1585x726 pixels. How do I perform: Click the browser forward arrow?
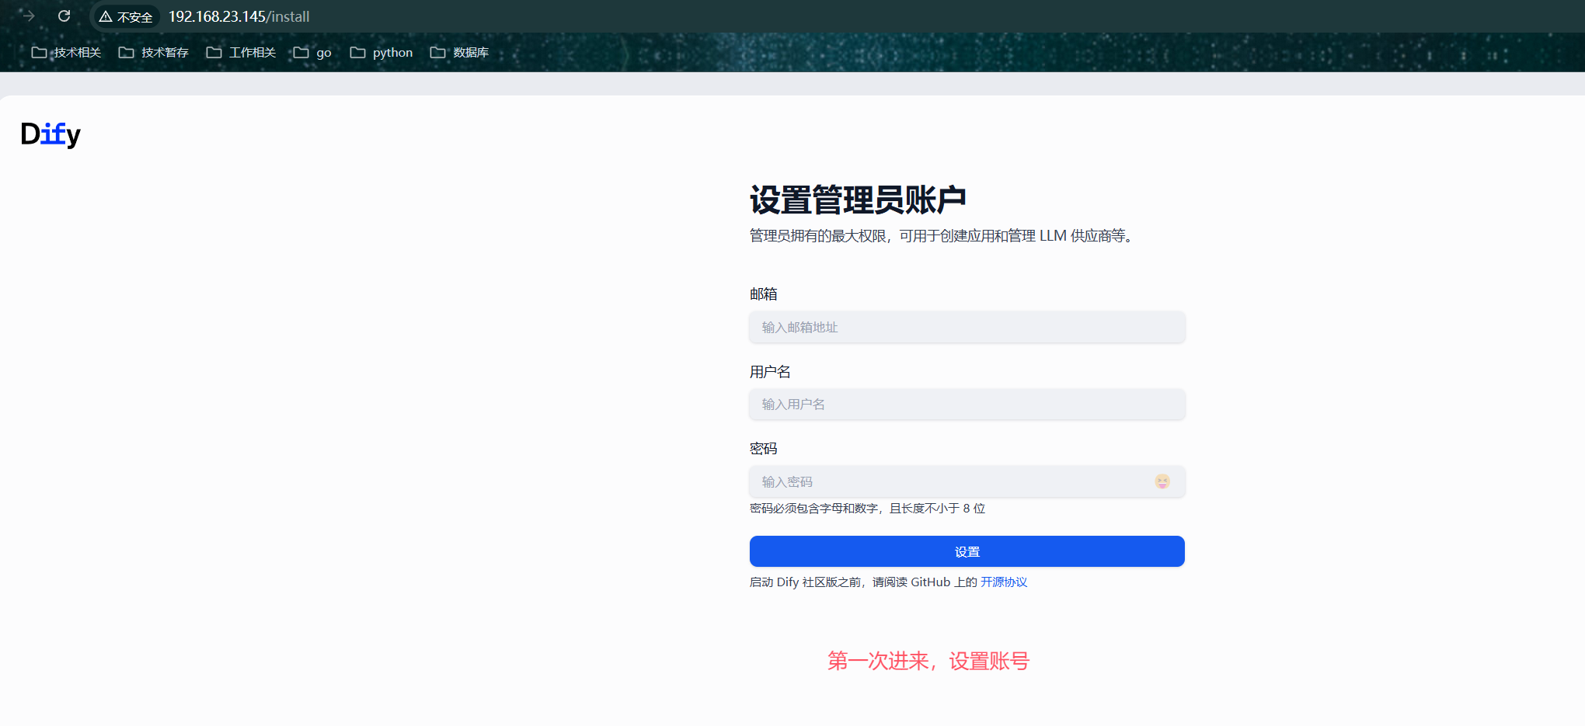click(x=29, y=16)
